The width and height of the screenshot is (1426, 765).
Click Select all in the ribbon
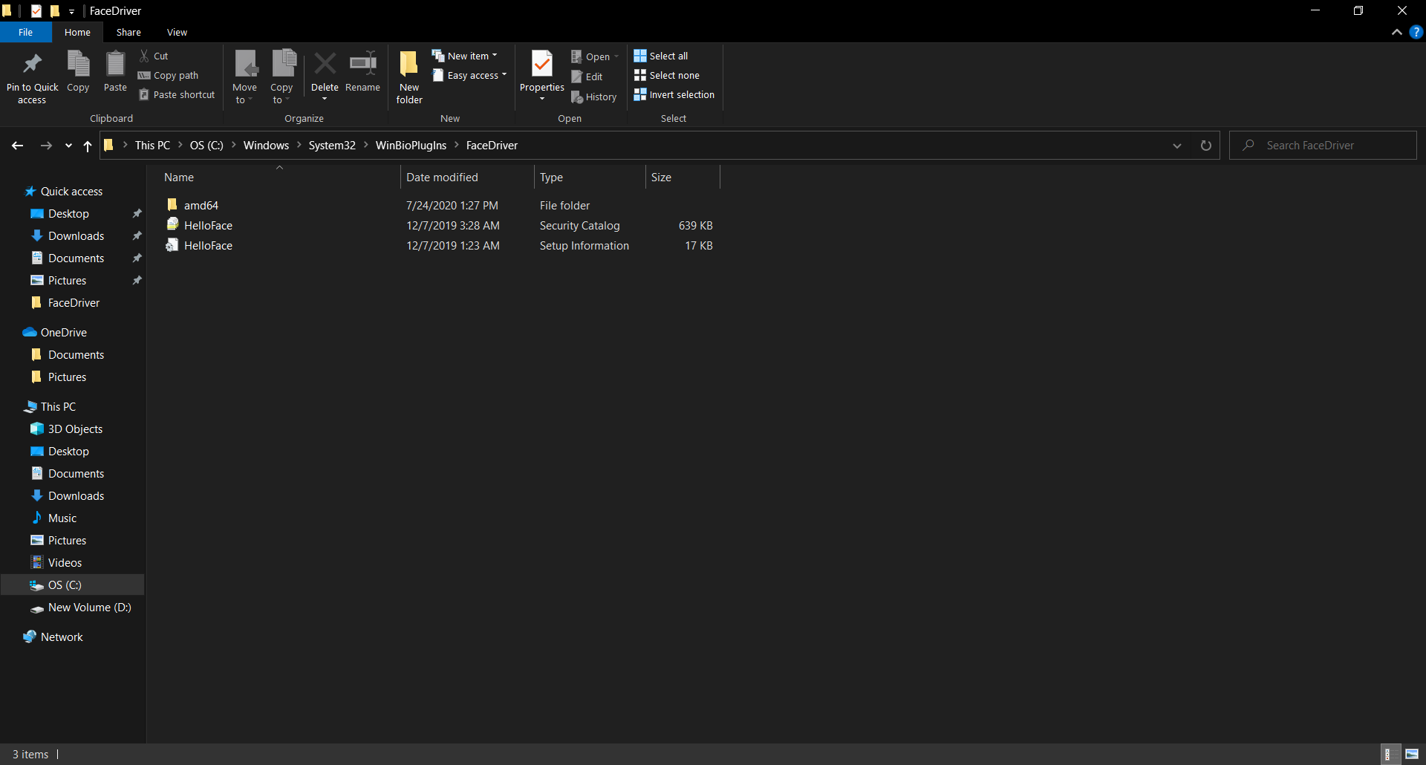click(660, 56)
